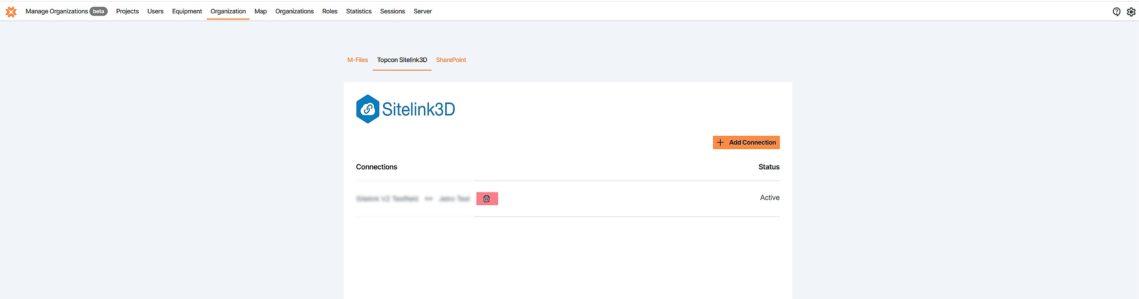This screenshot has width=1139, height=299.
Task: Open the help question mark icon
Action: (1116, 12)
